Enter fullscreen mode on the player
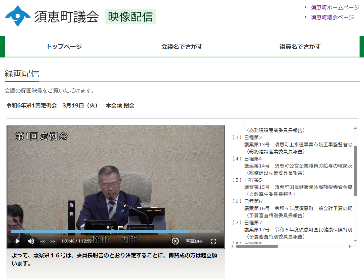 coord(213,241)
